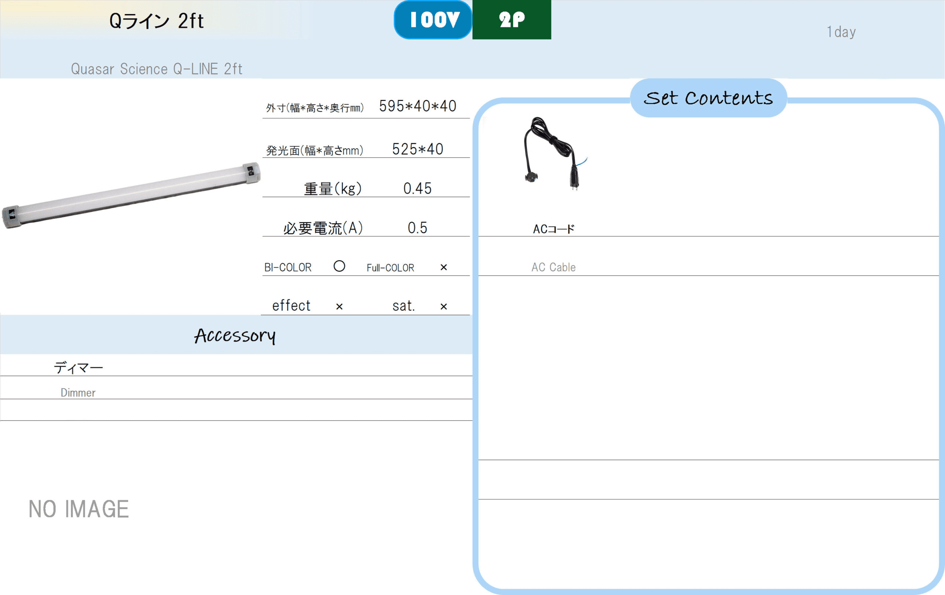Click the 'AC Cable' caption
The width and height of the screenshot is (945, 595).
click(553, 267)
